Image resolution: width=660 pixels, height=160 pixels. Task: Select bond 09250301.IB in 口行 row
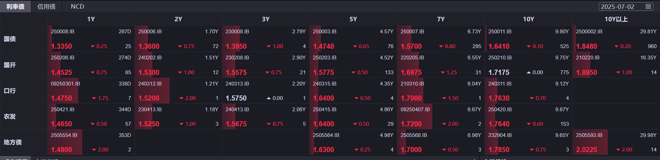click(65, 84)
